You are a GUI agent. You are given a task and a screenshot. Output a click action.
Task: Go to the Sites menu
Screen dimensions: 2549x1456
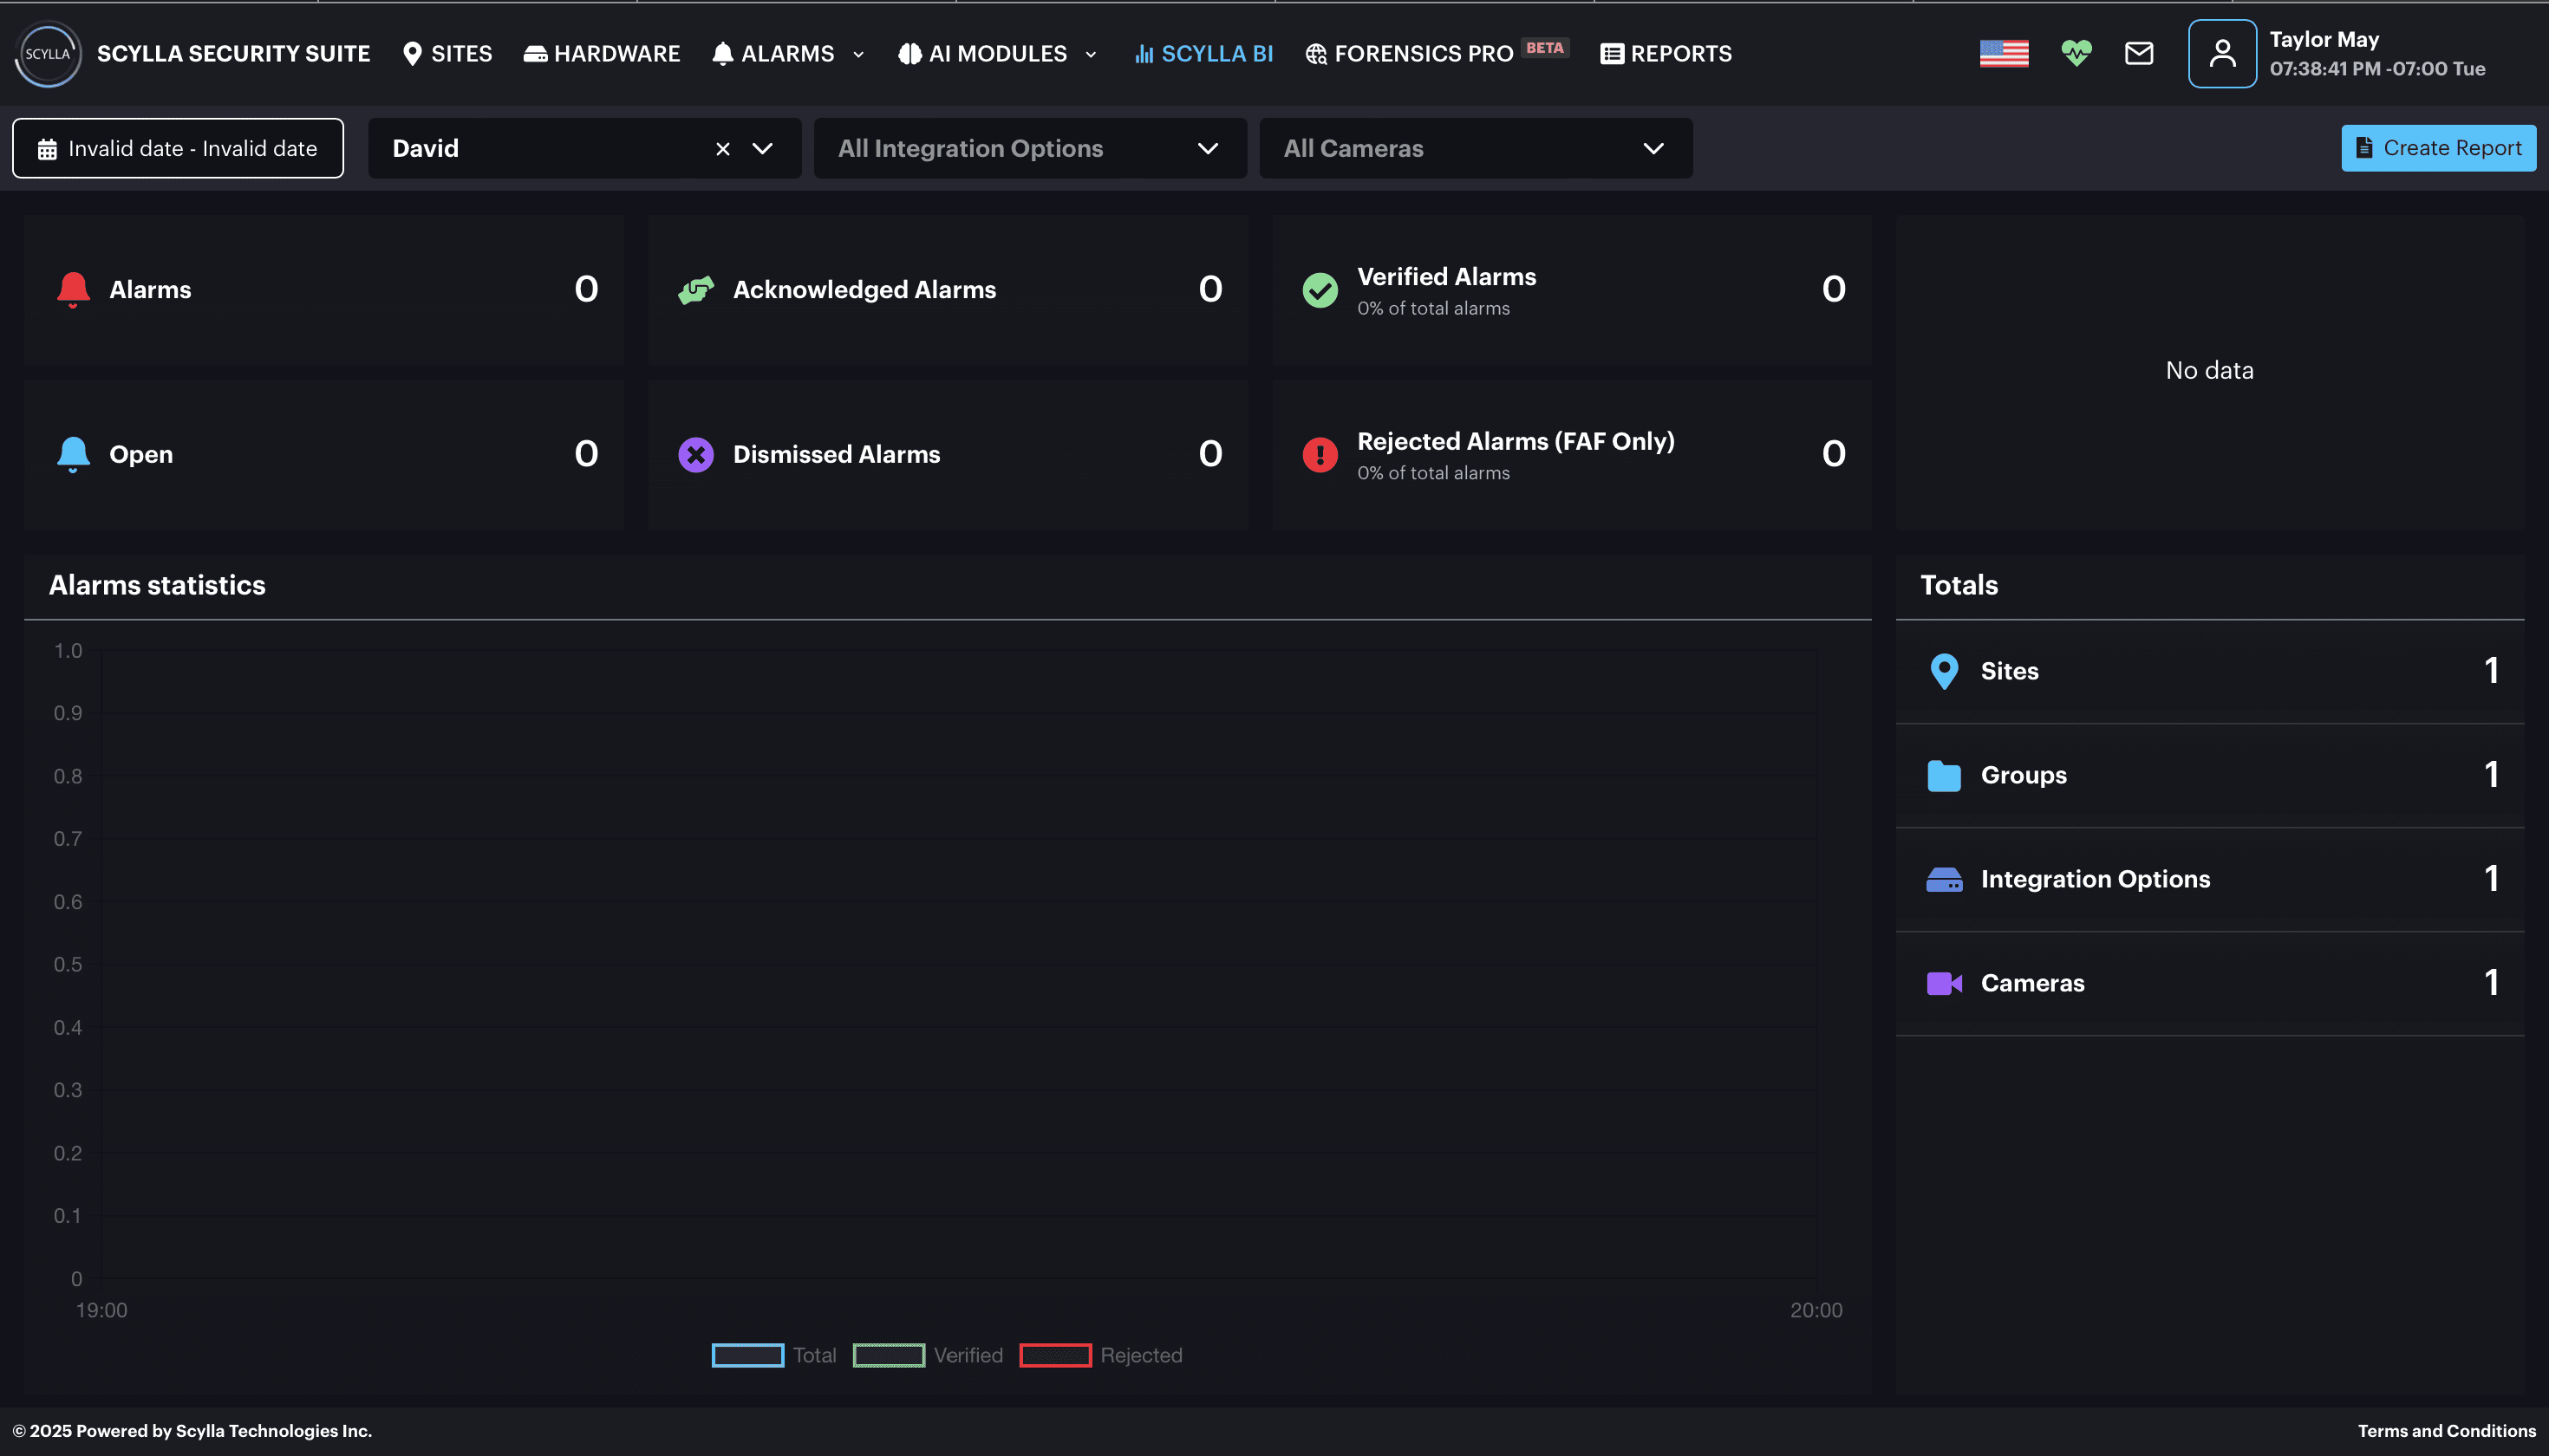(x=447, y=54)
